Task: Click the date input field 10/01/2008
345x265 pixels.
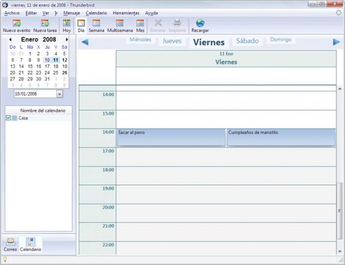Action: (x=36, y=94)
